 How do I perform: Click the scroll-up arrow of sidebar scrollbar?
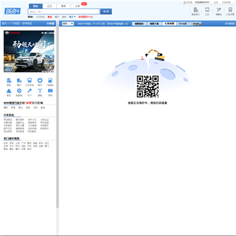(58, 22)
